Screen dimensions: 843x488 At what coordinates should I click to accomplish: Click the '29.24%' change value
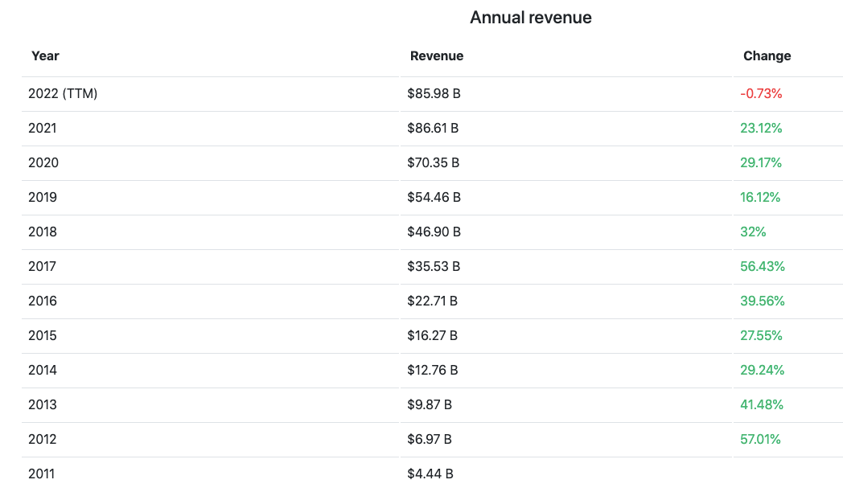click(x=762, y=370)
